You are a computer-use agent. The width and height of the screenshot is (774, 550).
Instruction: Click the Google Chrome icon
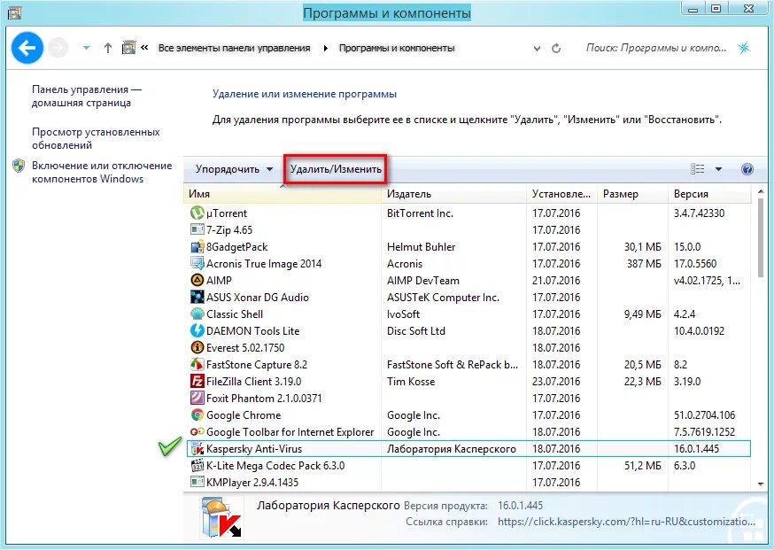[197, 414]
